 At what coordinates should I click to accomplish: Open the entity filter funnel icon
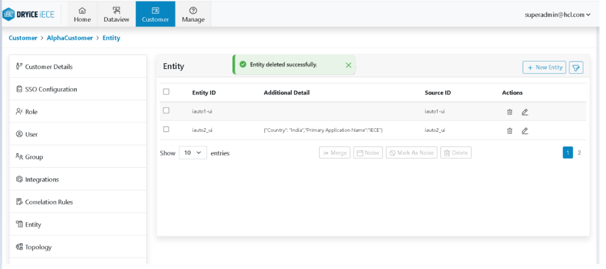[x=576, y=68]
